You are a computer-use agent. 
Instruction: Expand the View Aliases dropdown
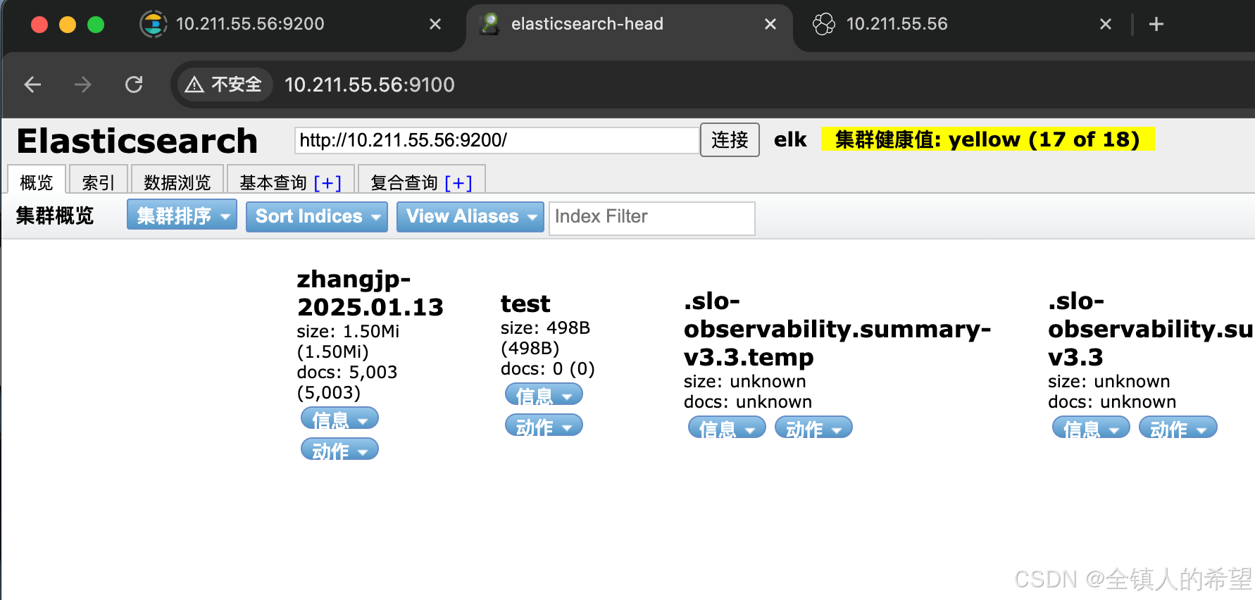pyautogui.click(x=470, y=216)
